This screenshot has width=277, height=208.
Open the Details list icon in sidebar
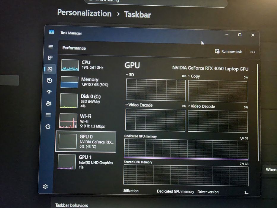(48, 115)
